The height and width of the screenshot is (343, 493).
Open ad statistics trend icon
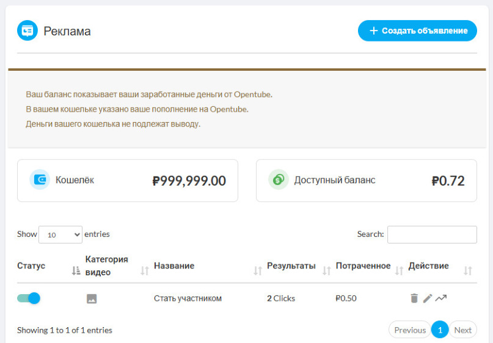pos(441,298)
